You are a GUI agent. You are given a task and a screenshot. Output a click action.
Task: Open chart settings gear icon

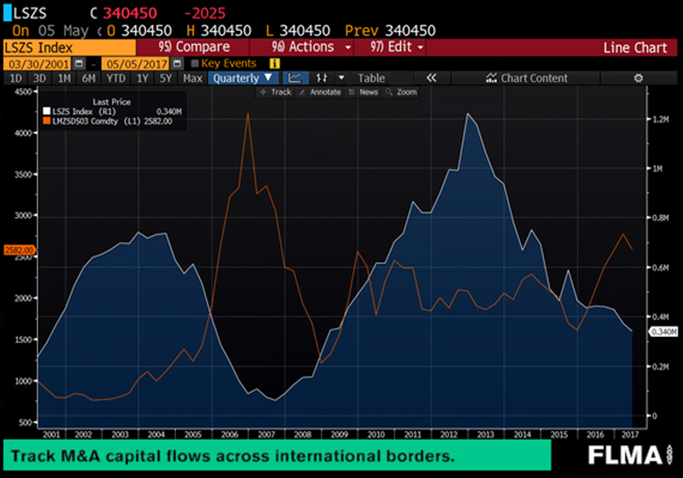pyautogui.click(x=638, y=78)
